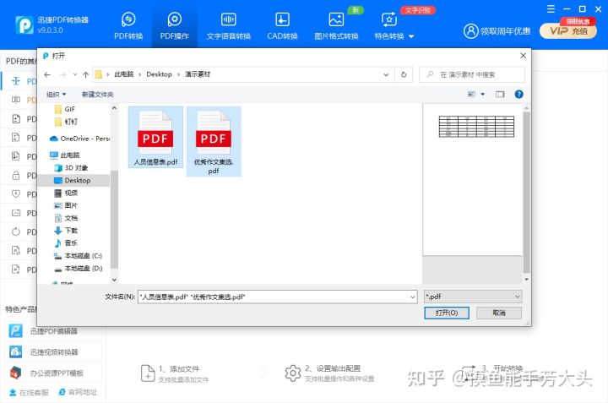
Task: Switch to 图片格式转换 tab
Action: pyautogui.click(x=336, y=25)
